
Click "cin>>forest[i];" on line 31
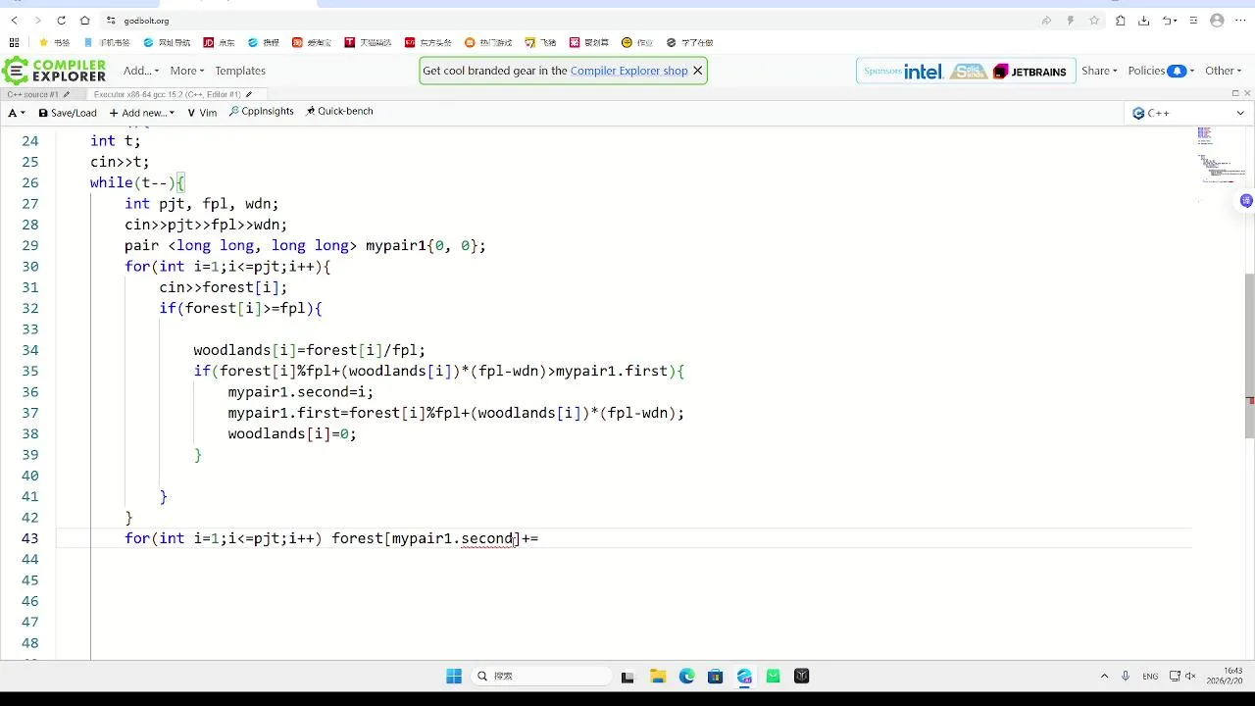224,287
